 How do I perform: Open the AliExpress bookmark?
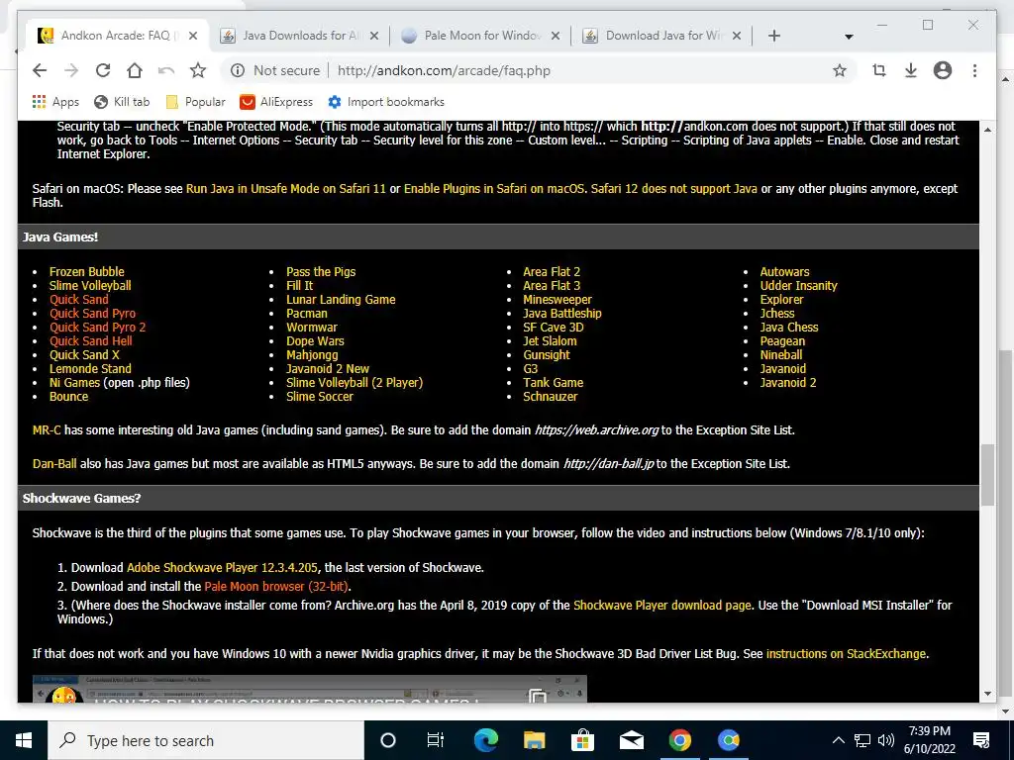coord(276,102)
